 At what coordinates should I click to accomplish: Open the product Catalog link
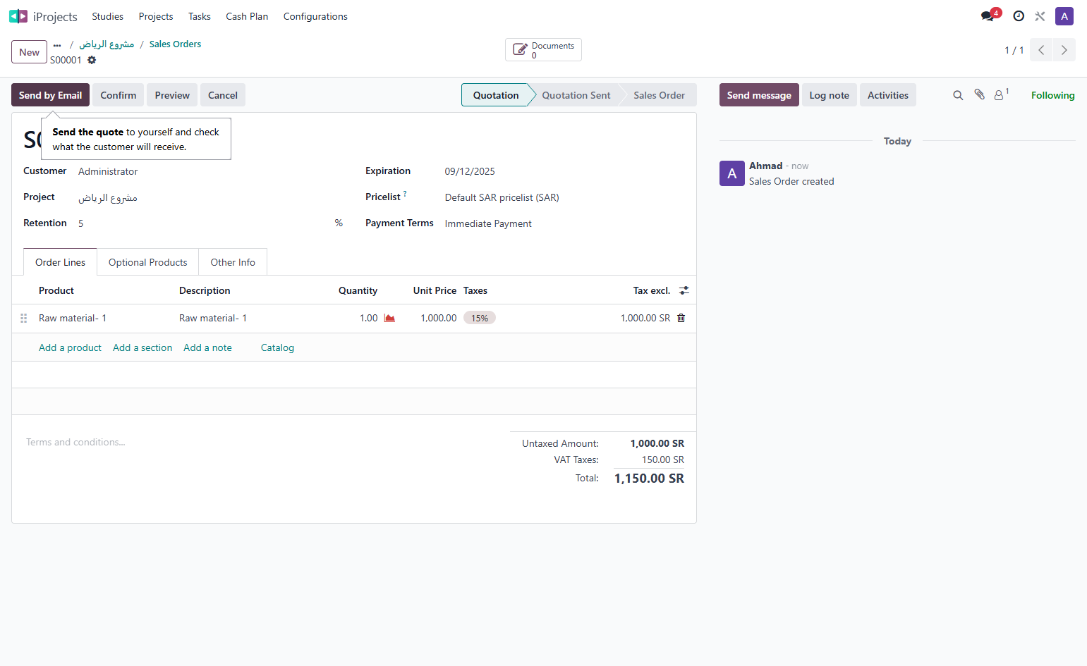tap(277, 347)
